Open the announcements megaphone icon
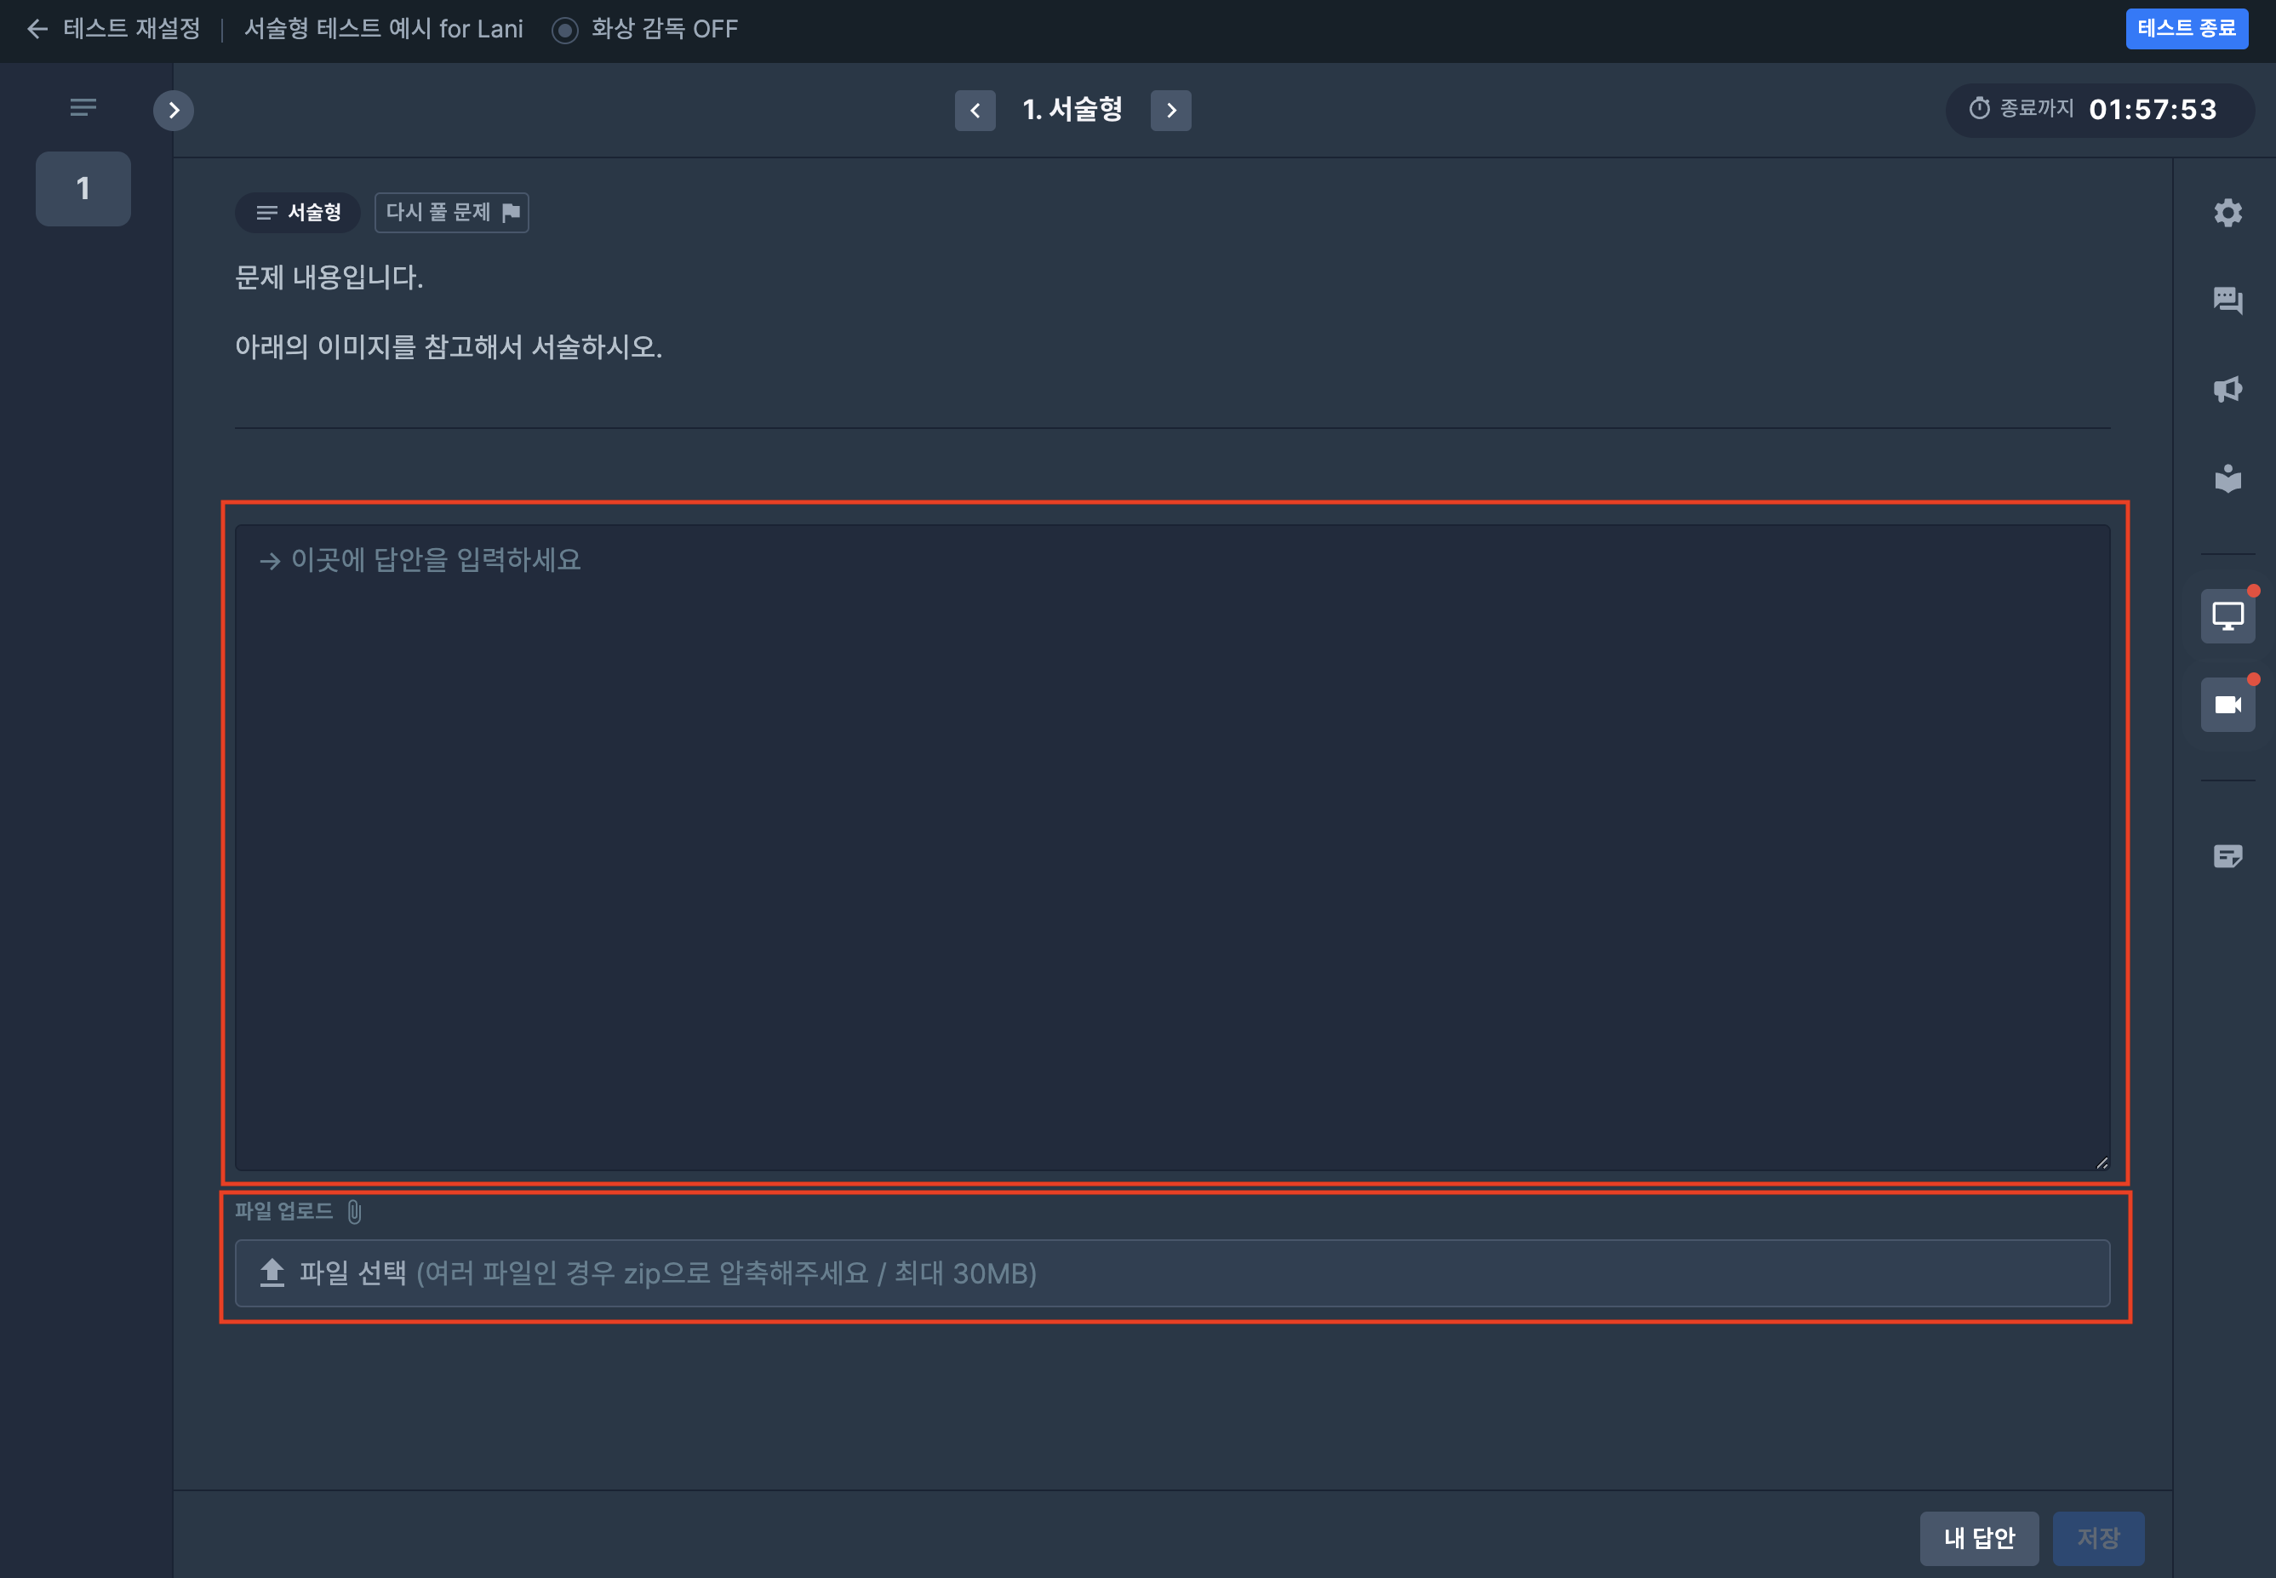 point(2227,389)
